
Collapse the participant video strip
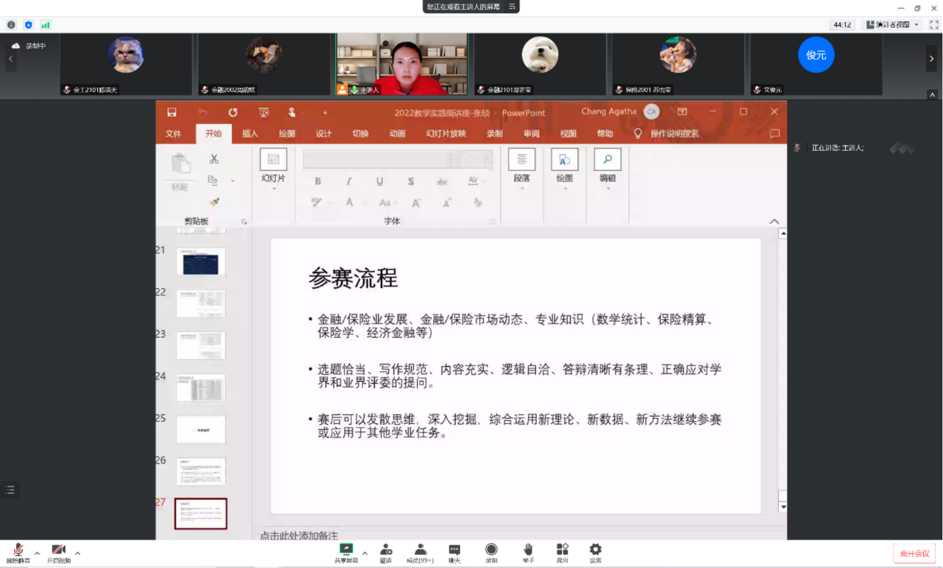(x=932, y=95)
